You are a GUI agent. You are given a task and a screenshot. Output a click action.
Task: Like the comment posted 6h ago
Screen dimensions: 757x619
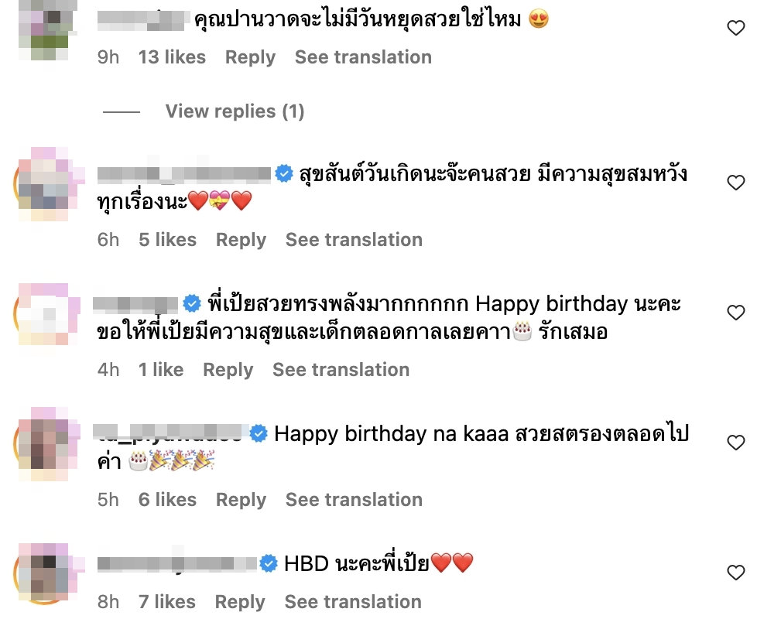point(736,183)
